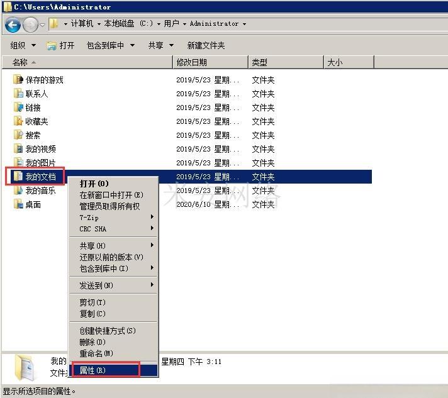Click the 打开 toolbar button
Image resolution: width=448 pixels, height=398 pixels.
[60, 45]
